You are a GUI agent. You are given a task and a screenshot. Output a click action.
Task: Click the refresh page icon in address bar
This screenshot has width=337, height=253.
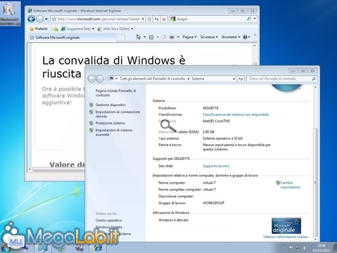pos(157,19)
